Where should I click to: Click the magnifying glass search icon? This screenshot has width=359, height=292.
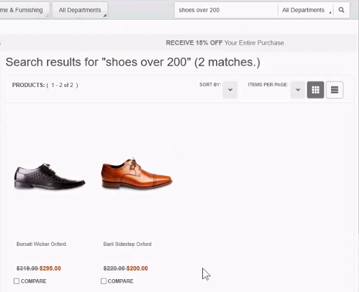click(x=341, y=10)
